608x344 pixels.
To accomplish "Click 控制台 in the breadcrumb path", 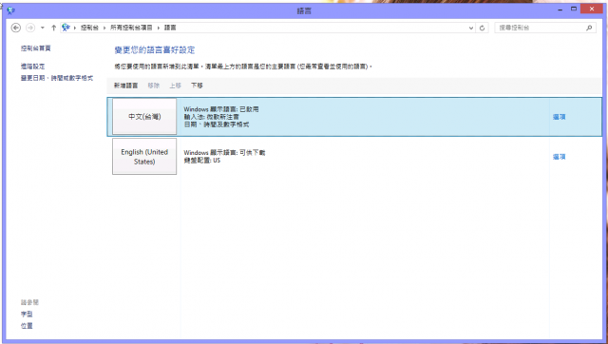I will pos(89,28).
